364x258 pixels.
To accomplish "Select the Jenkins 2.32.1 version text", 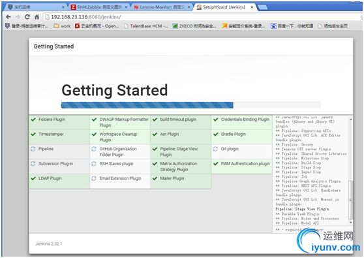I will (49, 244).
